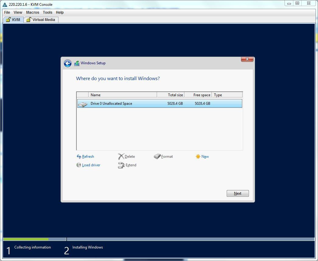Switch to the Virtual Media tab
The width and height of the screenshot is (318, 261).
click(41, 20)
